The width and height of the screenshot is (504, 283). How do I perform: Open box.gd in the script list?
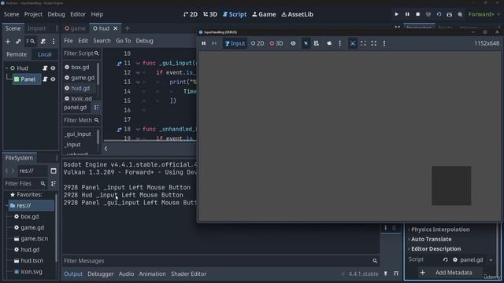80,67
